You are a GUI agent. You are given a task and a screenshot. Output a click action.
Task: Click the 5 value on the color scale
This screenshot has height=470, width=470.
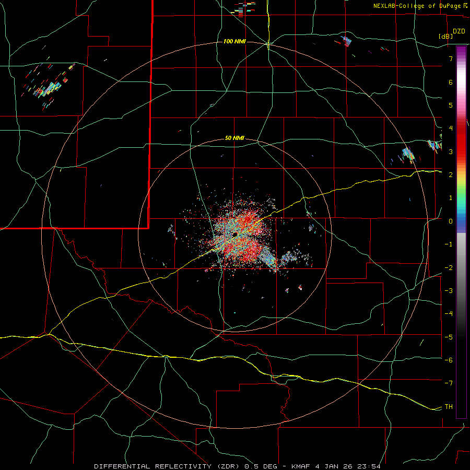point(451,105)
